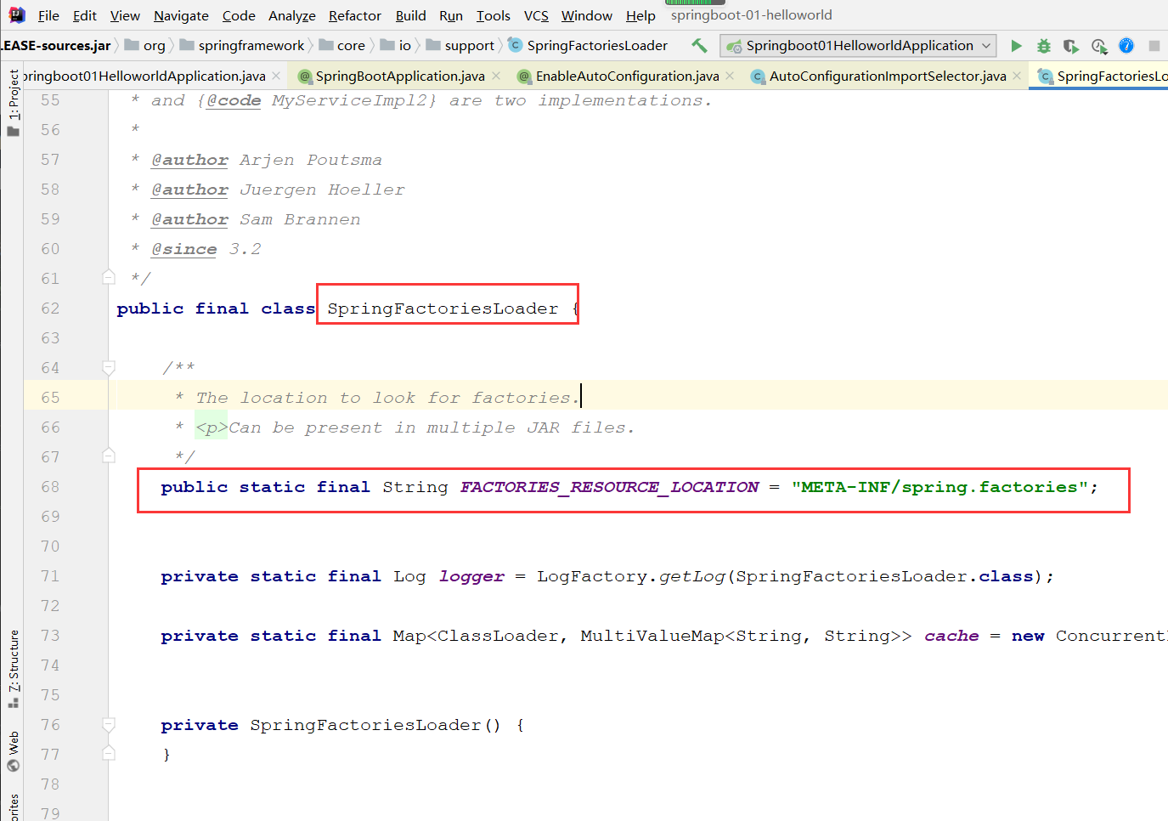Collapse the Javadoc fold at line 64
Screen dimensions: 1168x821
[109, 367]
